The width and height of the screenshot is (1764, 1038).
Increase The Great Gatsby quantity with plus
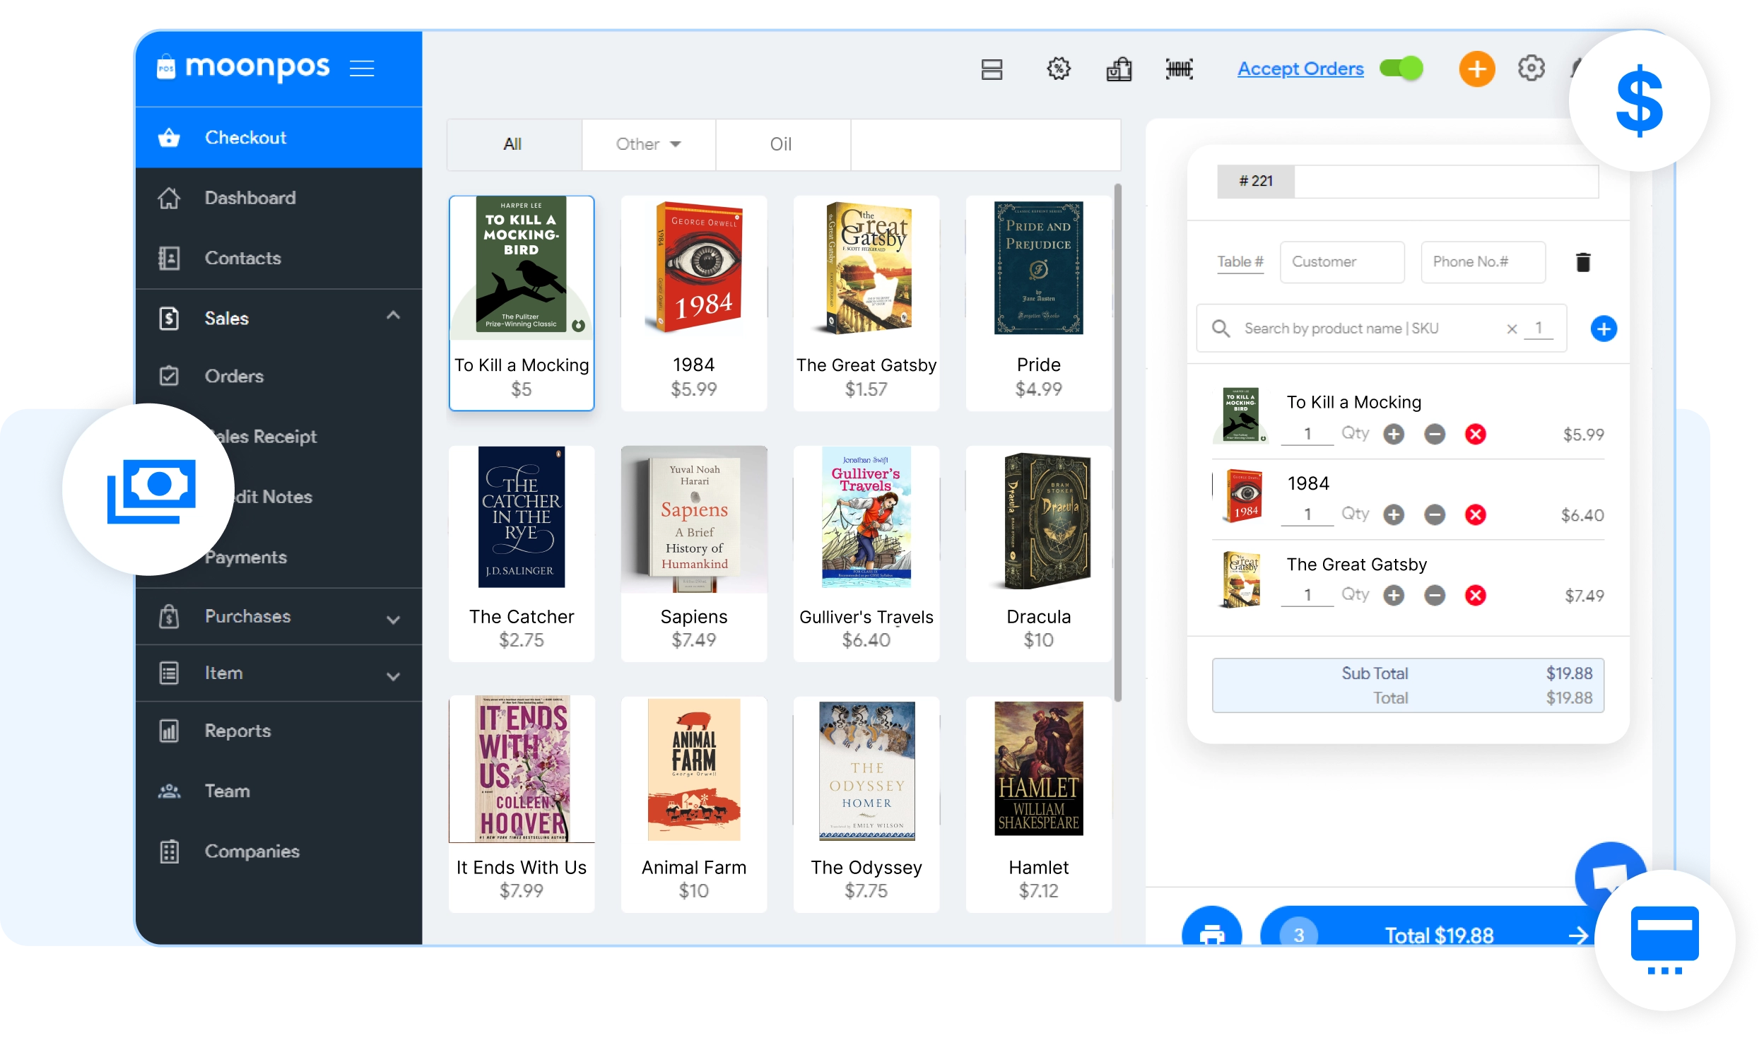click(1394, 596)
